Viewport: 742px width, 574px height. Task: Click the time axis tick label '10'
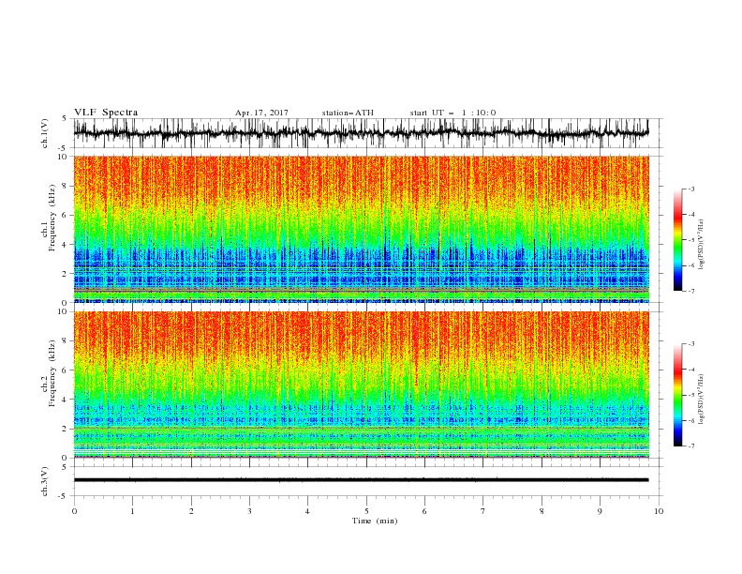tap(659, 511)
